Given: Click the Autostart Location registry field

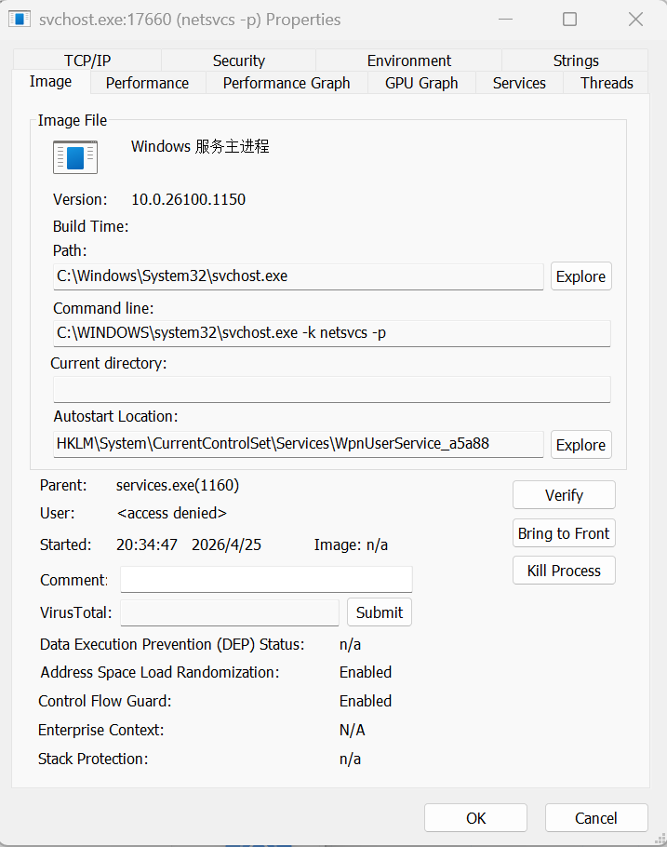Looking at the screenshot, I should pyautogui.click(x=298, y=444).
